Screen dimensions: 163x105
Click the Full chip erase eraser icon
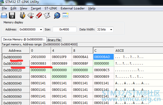39,15
